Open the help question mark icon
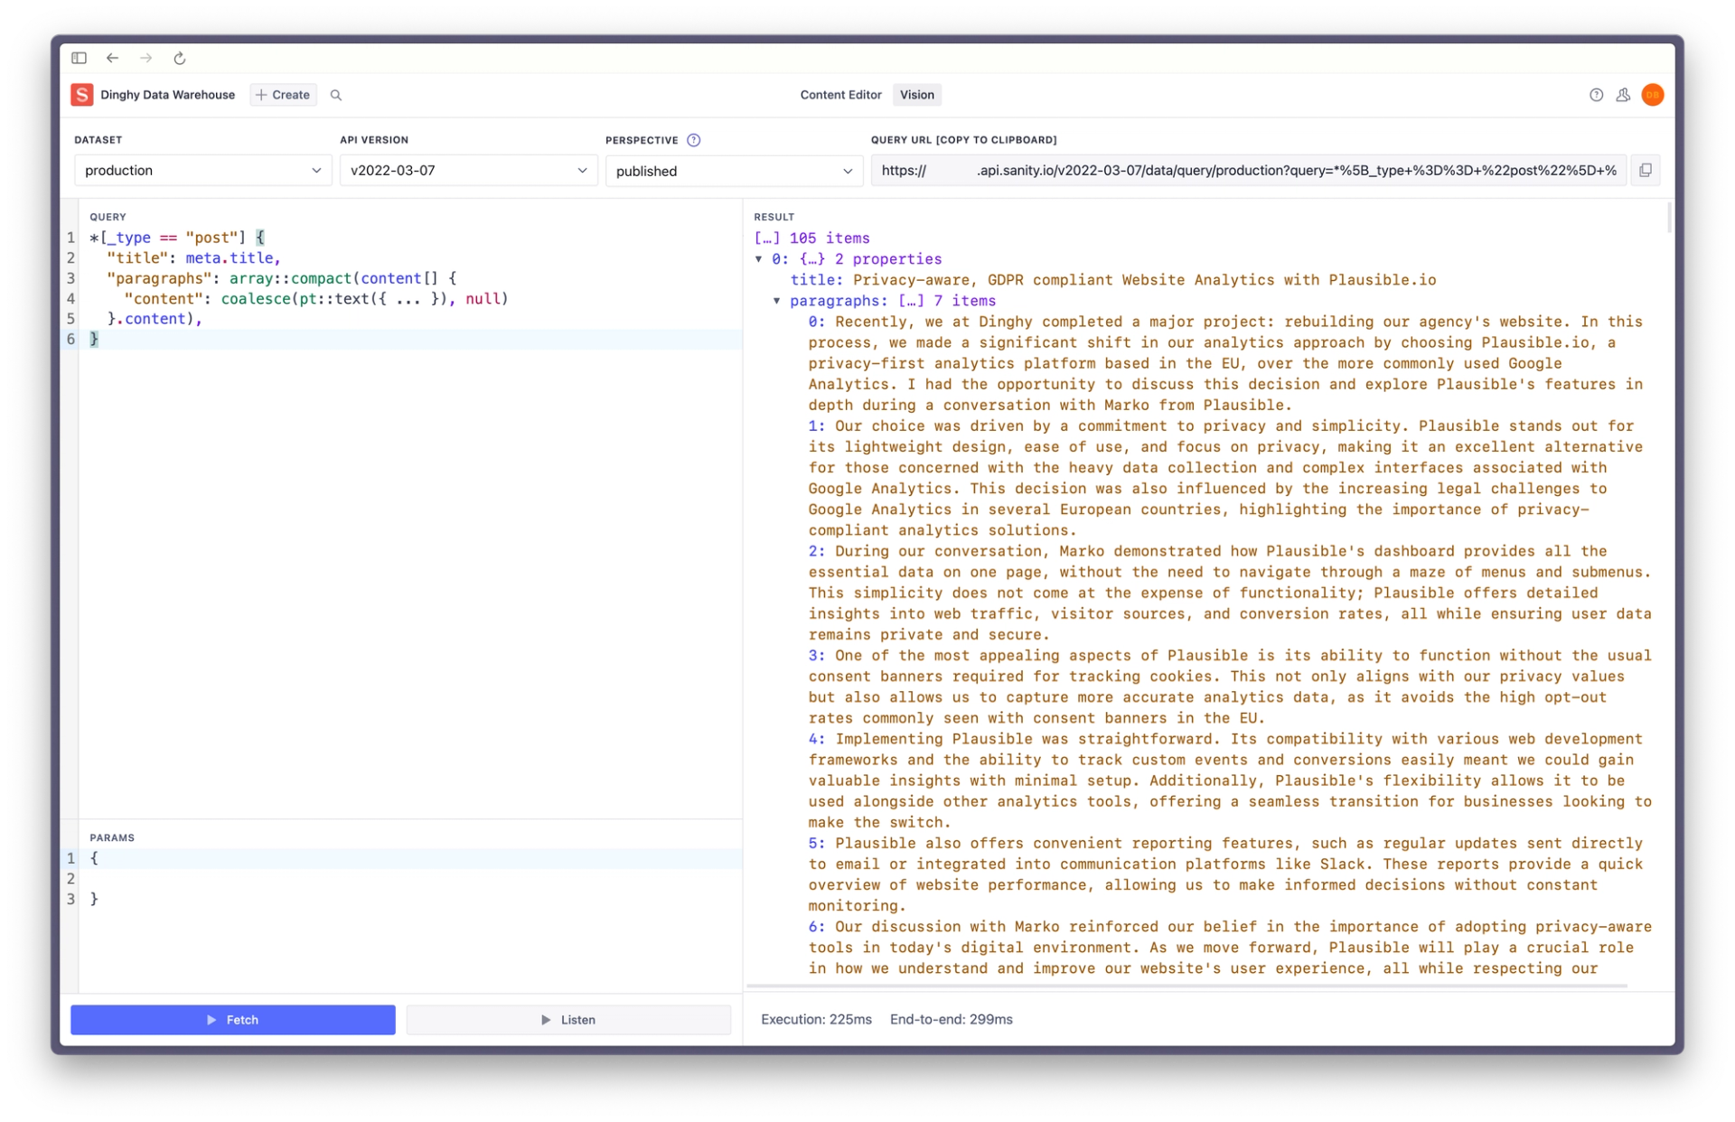 1596,95
